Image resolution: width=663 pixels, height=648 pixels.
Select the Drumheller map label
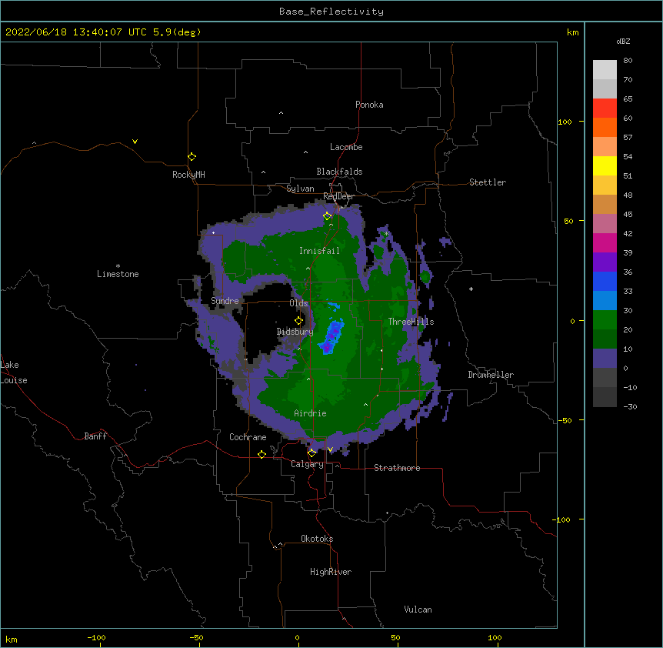[491, 375]
